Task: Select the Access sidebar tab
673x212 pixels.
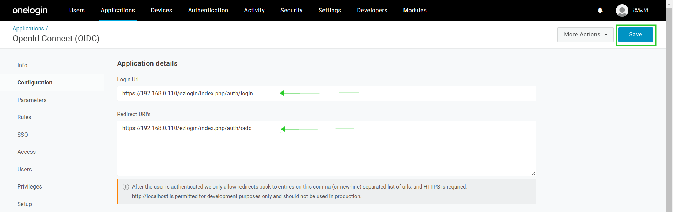Action: click(27, 152)
